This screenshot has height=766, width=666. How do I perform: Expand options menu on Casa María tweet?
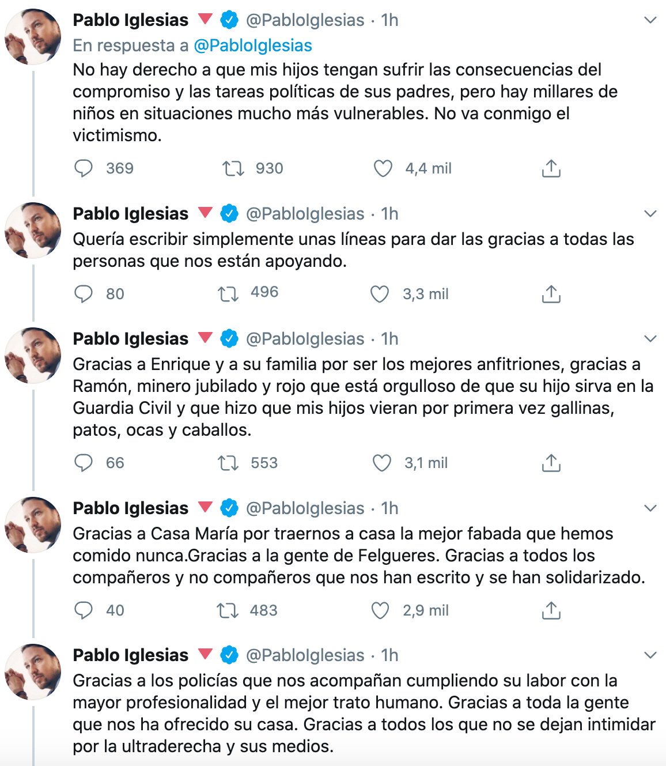650,508
